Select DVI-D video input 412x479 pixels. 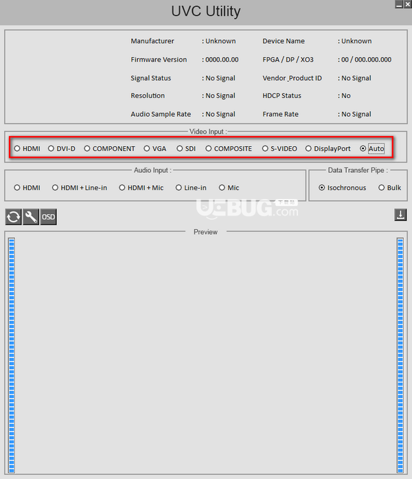tap(62, 148)
